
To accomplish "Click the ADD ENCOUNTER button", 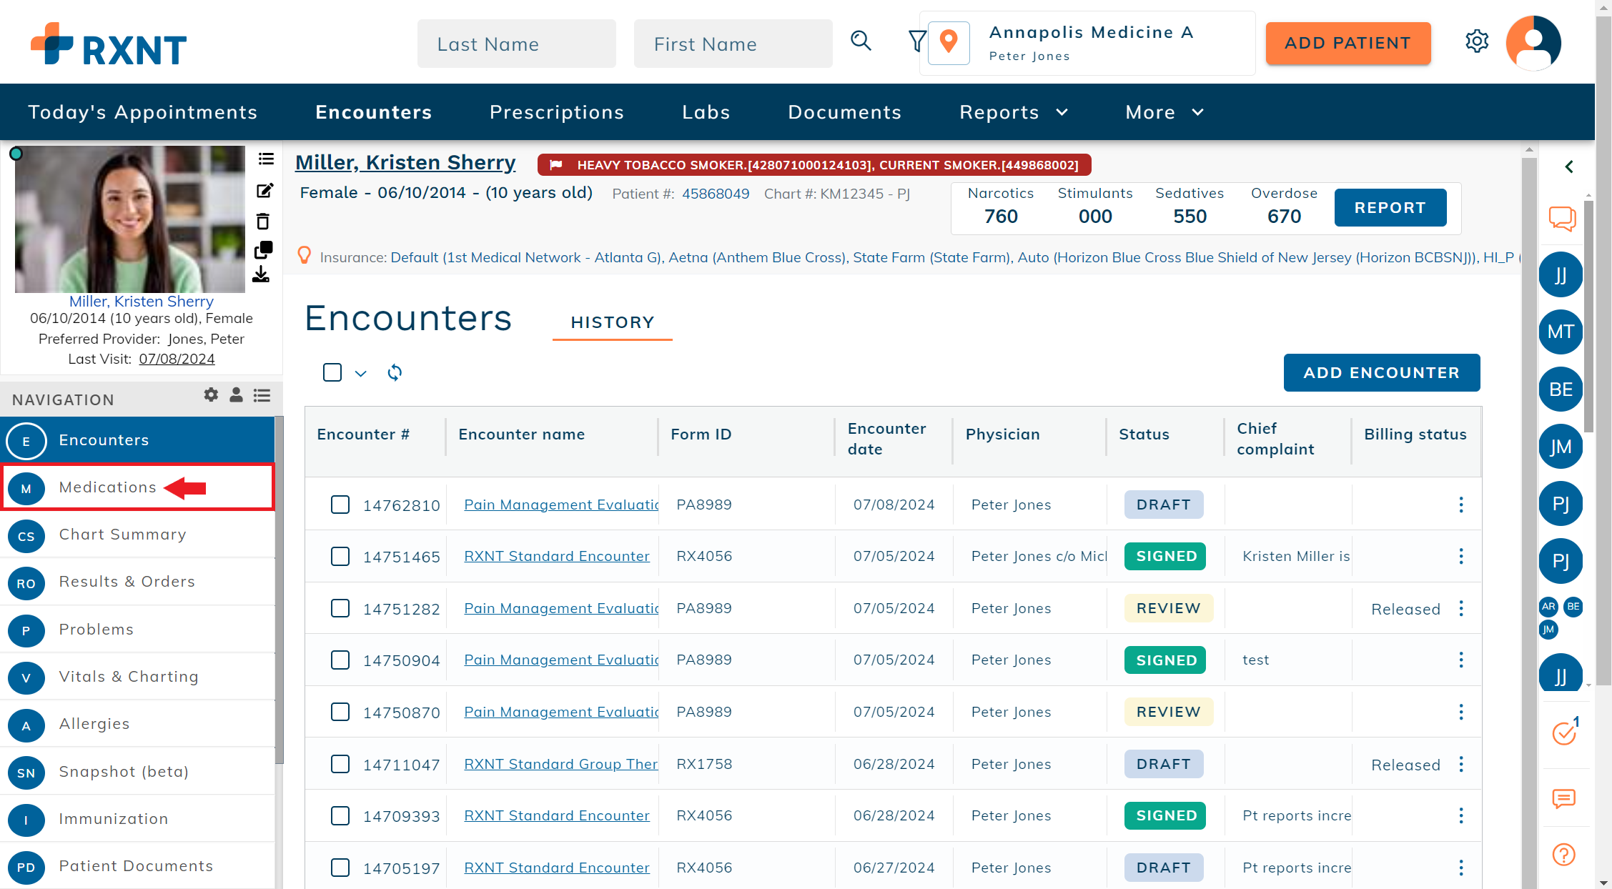I will (1381, 372).
